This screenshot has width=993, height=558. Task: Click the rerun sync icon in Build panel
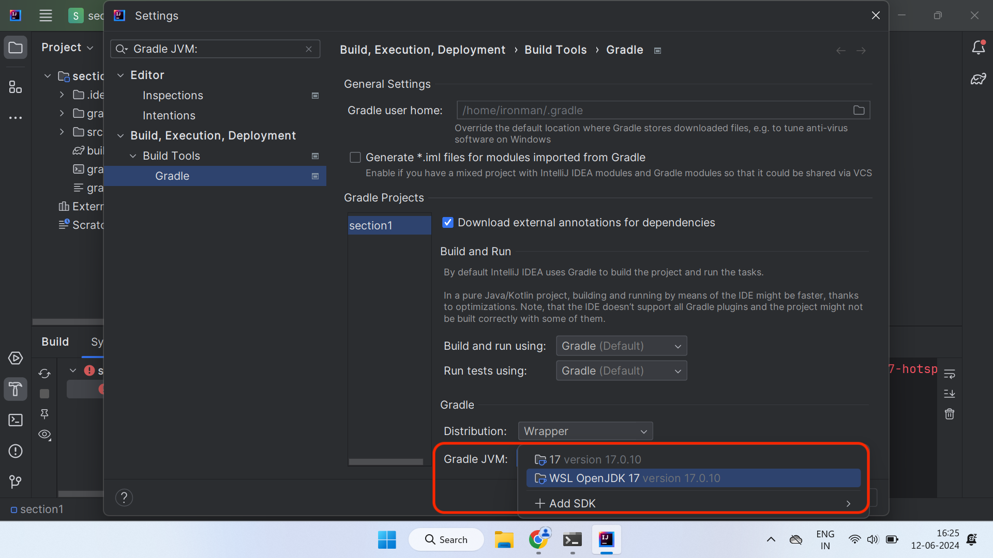pos(44,374)
